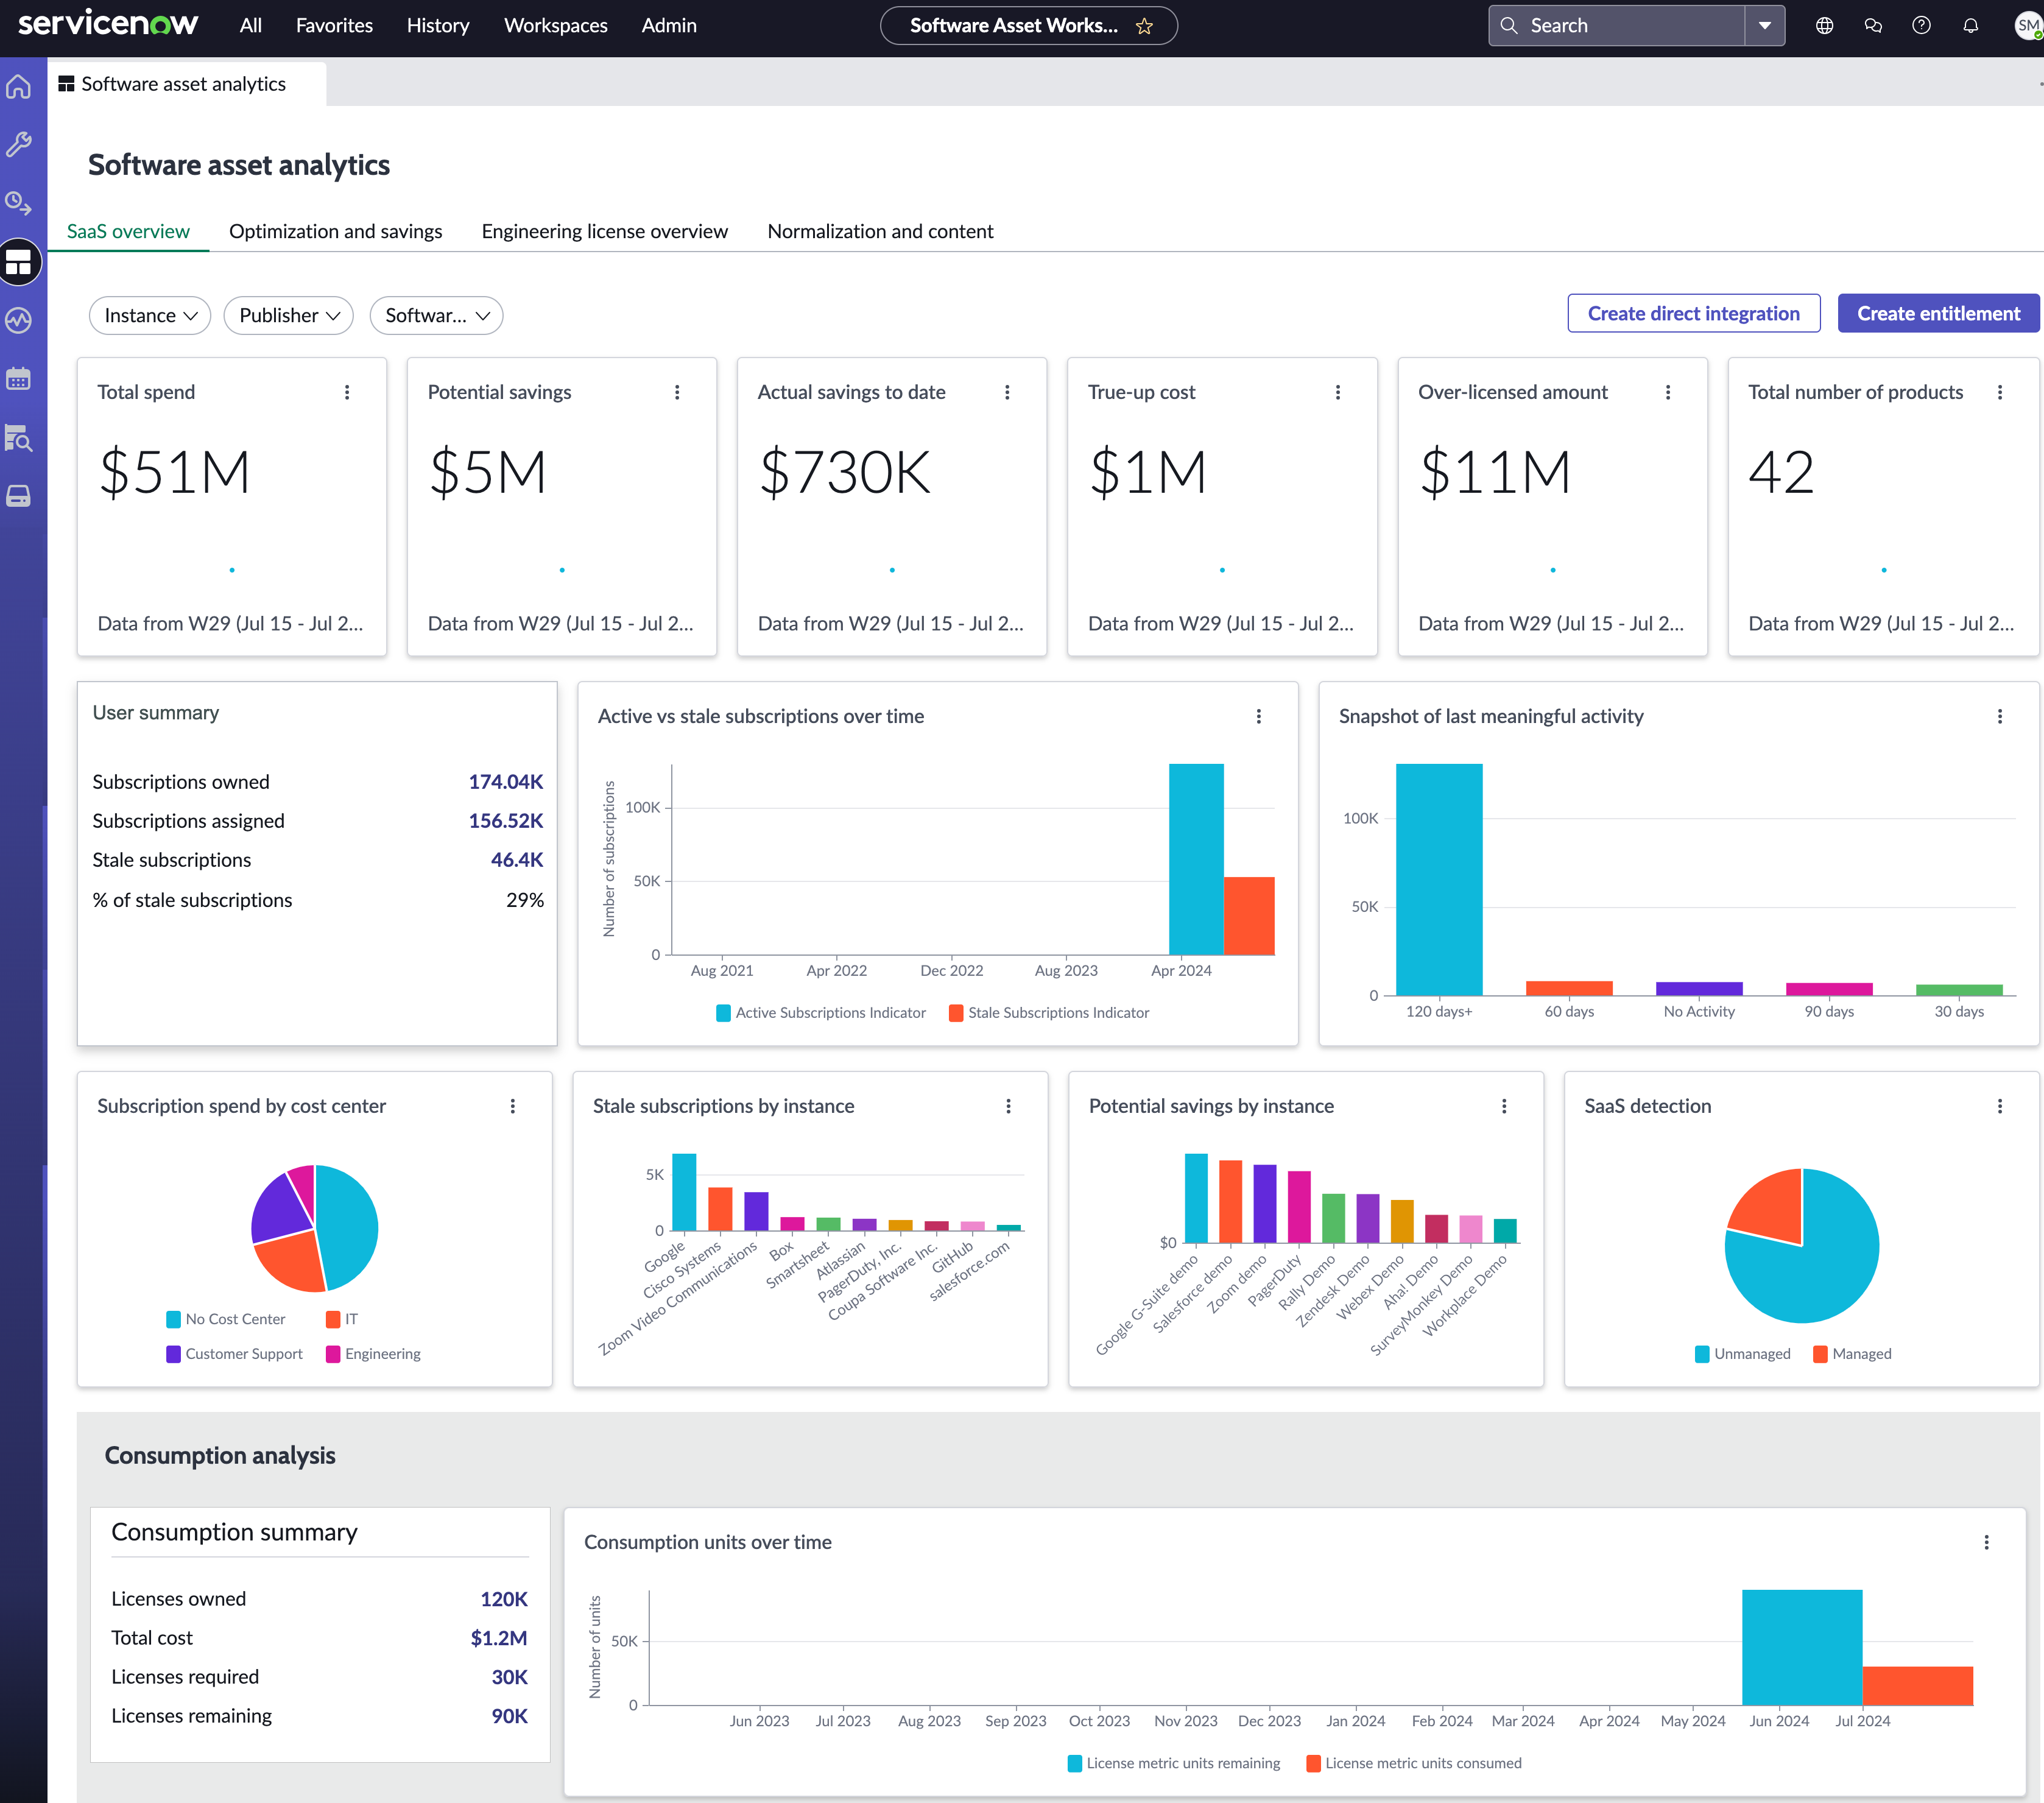This screenshot has height=1803, width=2044.
Task: Click Create entitlement button
Action: coord(1938,313)
